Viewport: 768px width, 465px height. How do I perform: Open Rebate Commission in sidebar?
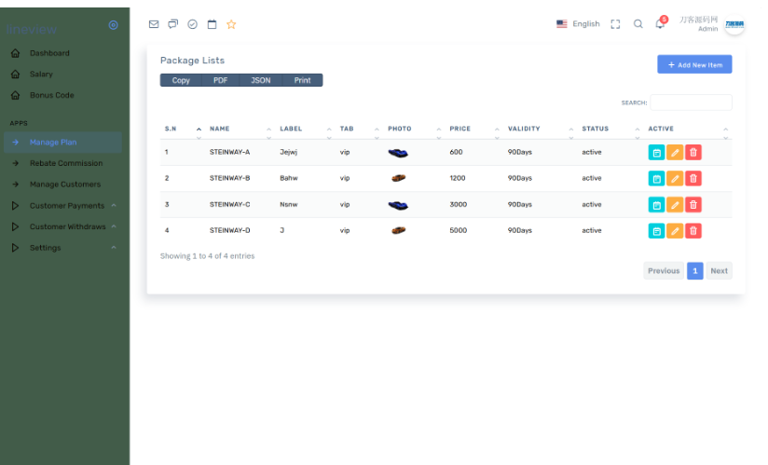pos(66,163)
